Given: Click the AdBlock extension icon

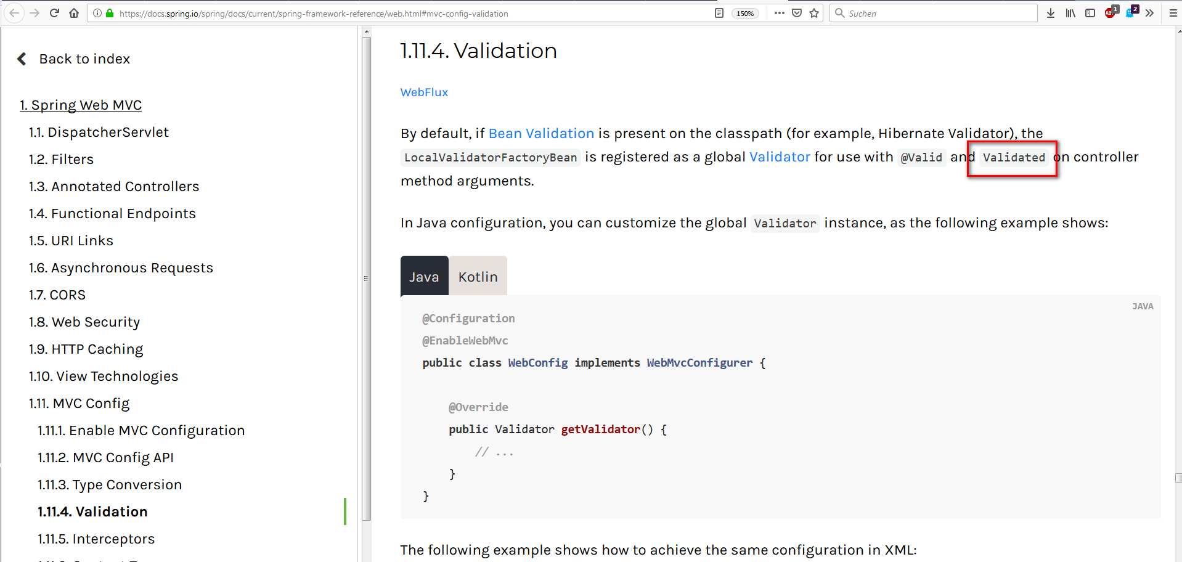Looking at the screenshot, I should [1110, 13].
